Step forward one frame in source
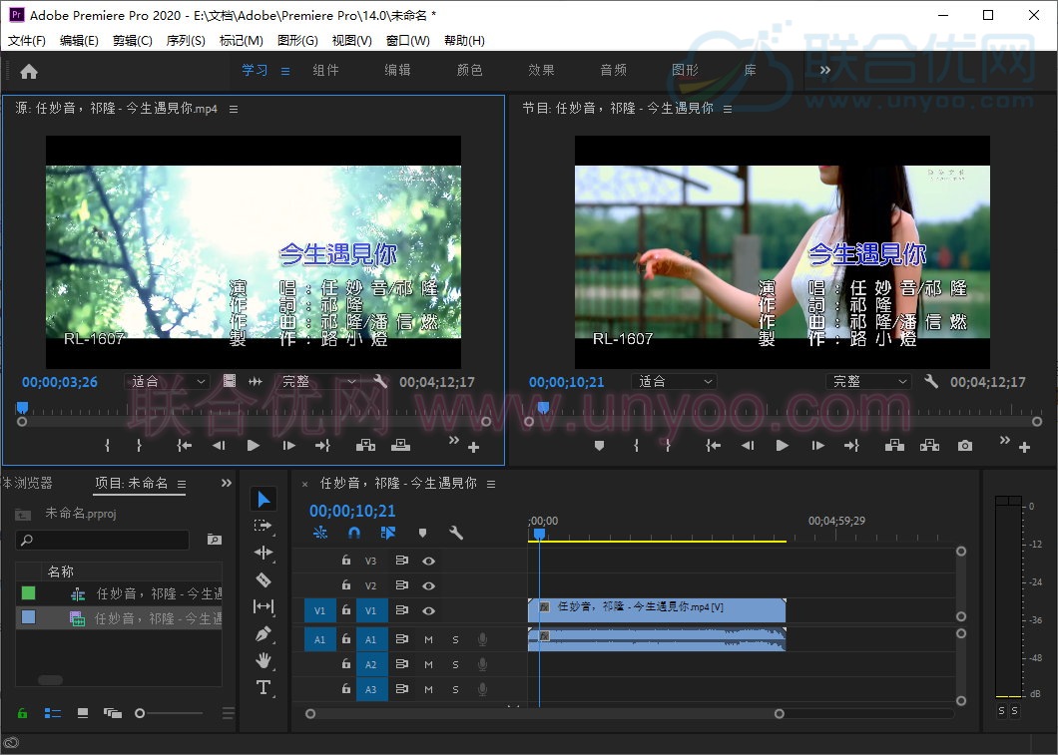Screen dimensions: 1058x755 point(288,446)
